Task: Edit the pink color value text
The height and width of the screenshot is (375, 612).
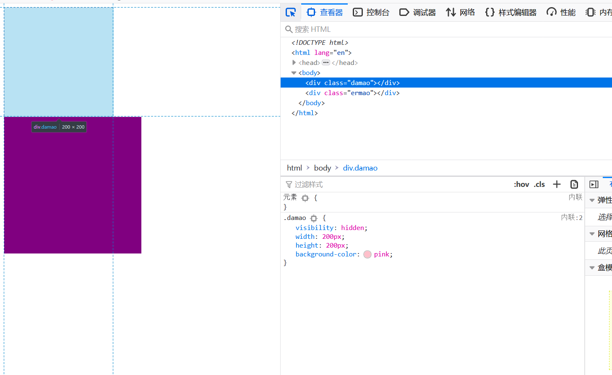Action: pos(382,254)
